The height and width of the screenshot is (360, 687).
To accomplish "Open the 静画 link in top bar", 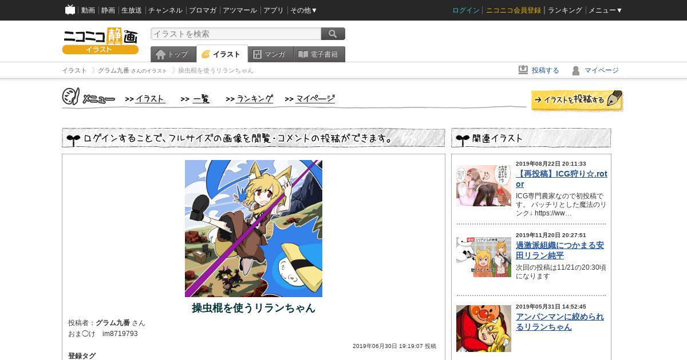I will coord(108,10).
